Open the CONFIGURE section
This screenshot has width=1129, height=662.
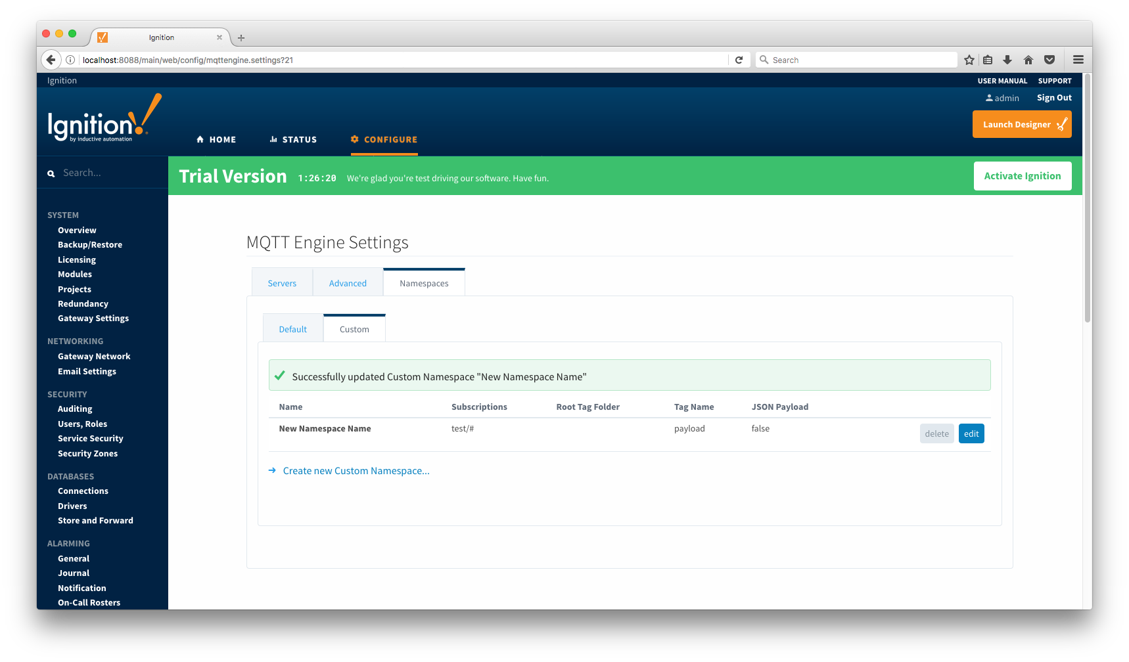[384, 140]
